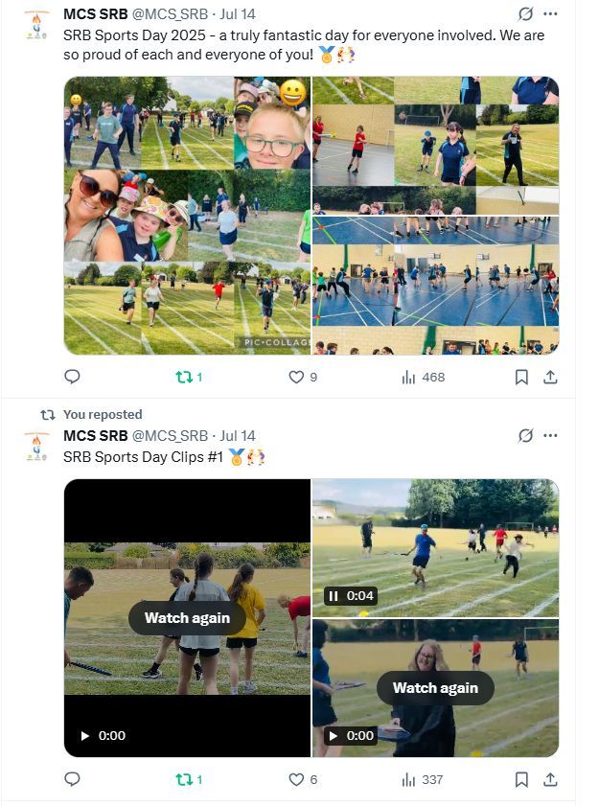
Task: Like the Sports Day 2025 post
Action: click(x=303, y=378)
